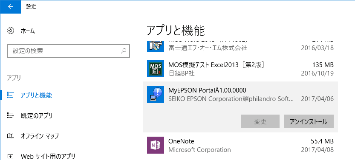This screenshot has height=160, width=355.
Task: Click the 2017/04/08 install date
Action: (317, 150)
